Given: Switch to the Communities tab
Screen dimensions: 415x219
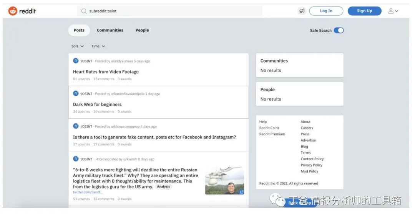Looking at the screenshot, I should click(x=110, y=30).
